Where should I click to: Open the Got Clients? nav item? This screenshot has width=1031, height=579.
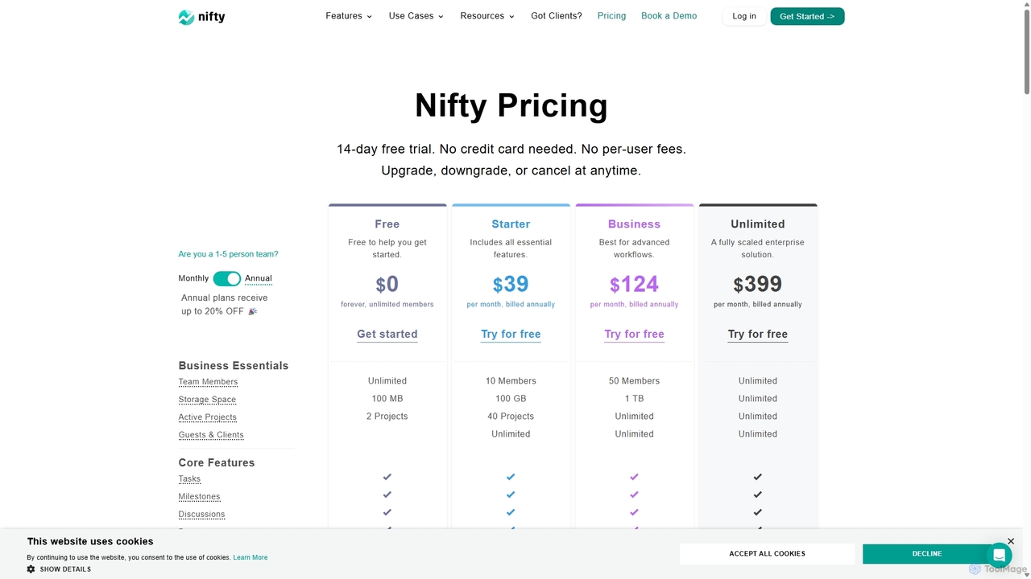(x=557, y=16)
